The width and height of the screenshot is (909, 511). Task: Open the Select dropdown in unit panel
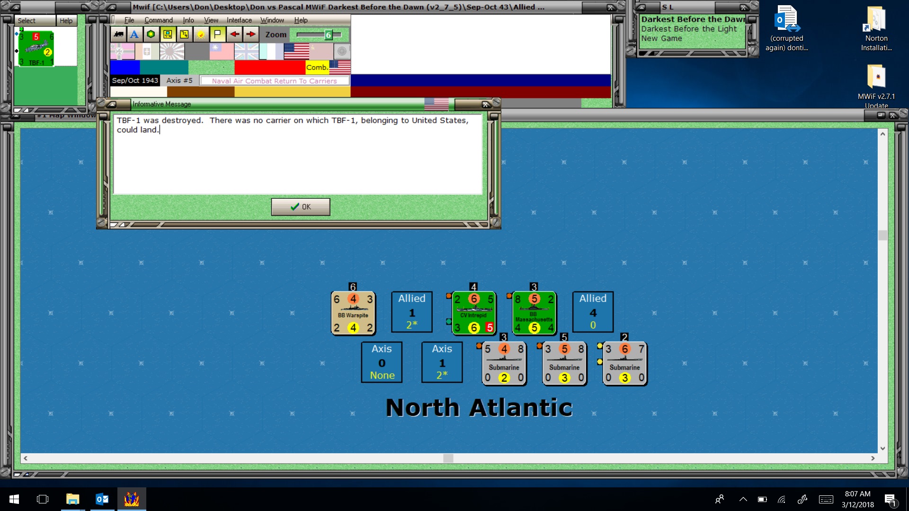tap(27, 21)
